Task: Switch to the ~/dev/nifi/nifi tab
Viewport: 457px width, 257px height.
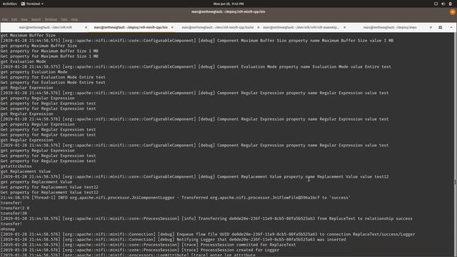Action: (45, 27)
